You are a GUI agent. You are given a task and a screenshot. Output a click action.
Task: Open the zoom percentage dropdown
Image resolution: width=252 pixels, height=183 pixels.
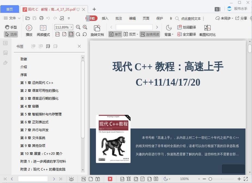(64, 27)
